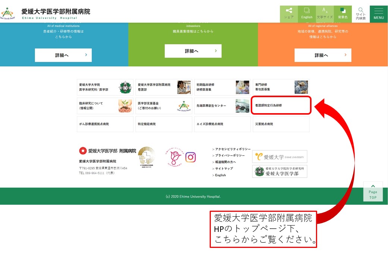Open 初期臨床研修 研修医募集 banner
This screenshot has height=268, width=388.
pyautogui.click(x=222, y=87)
